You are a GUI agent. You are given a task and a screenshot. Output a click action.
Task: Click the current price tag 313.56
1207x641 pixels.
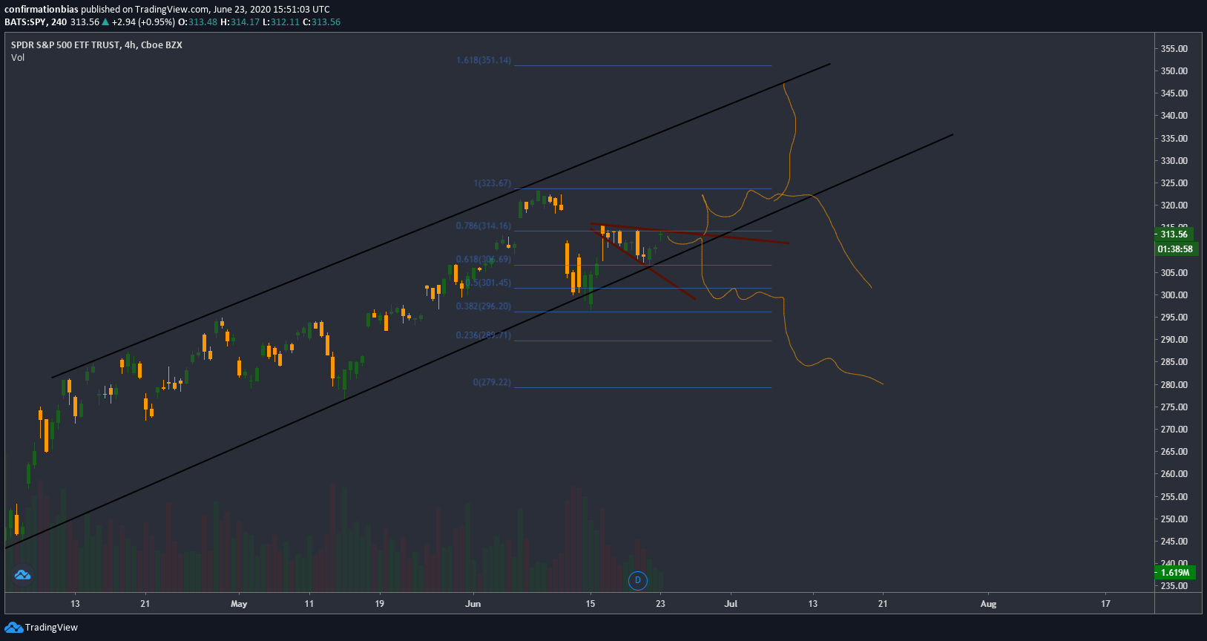pyautogui.click(x=1174, y=234)
